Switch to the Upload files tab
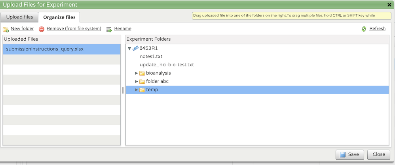The image size is (395, 165). click(x=19, y=17)
